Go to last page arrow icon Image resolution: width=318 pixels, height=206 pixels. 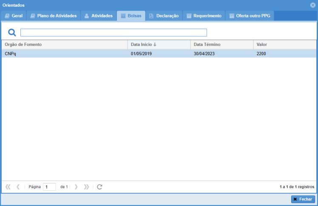(x=86, y=187)
